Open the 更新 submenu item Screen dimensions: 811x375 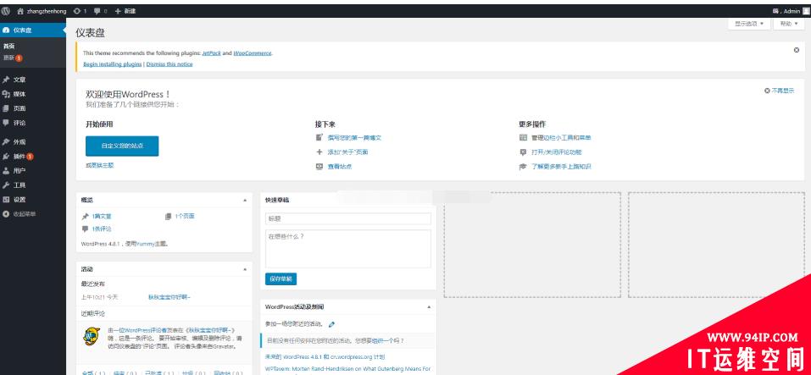[13, 58]
